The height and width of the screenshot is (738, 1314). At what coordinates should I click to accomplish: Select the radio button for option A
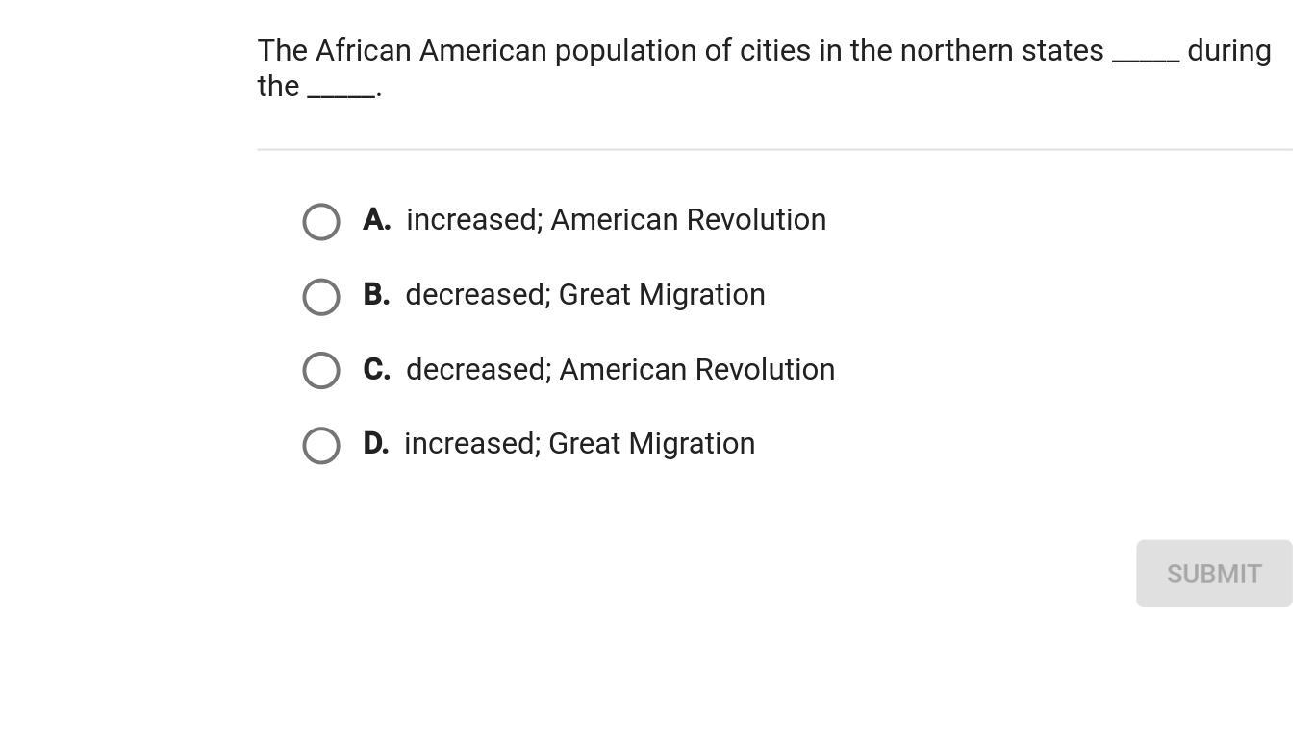point(321,222)
